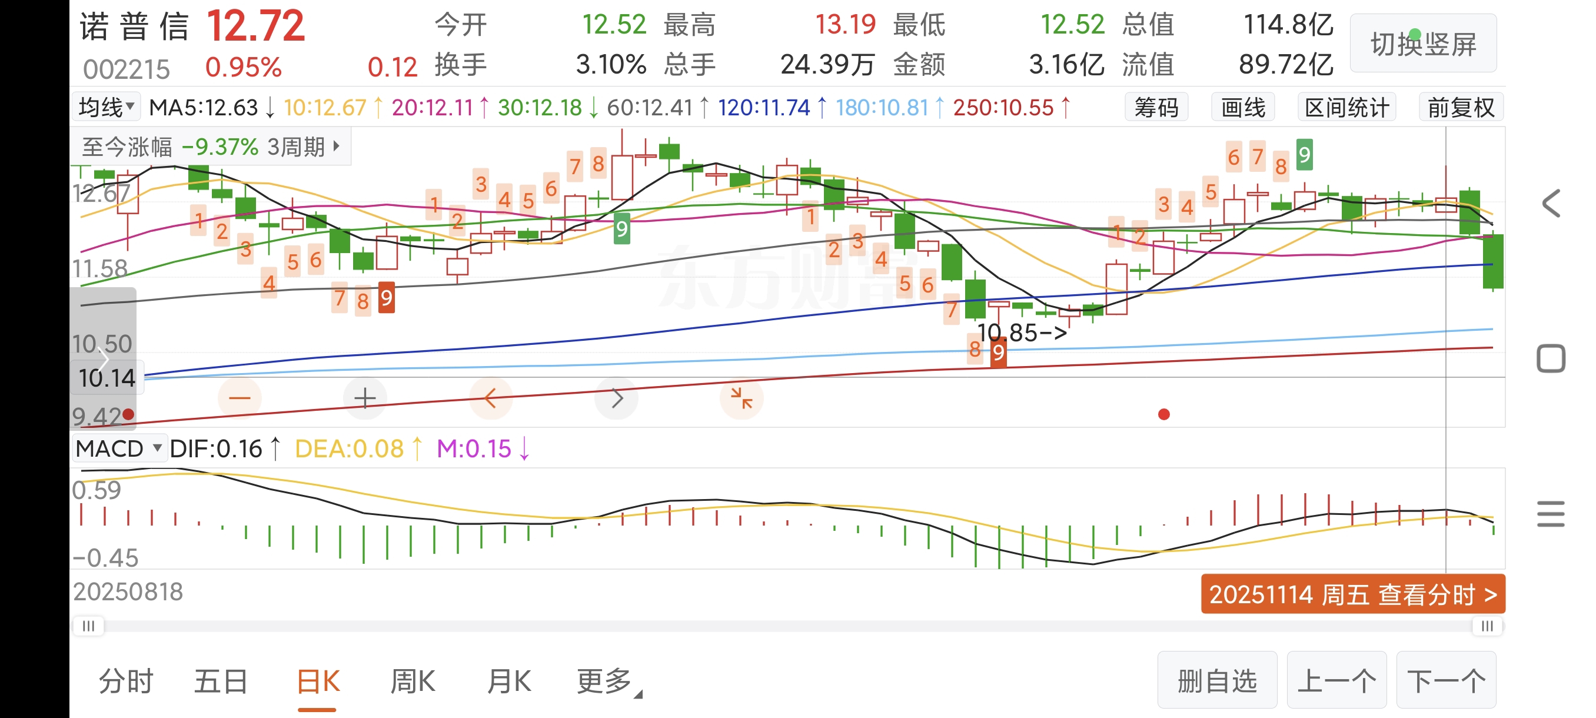1596x718 pixels.
Task: Toggle 筹码 chip distribution view
Action: pyautogui.click(x=1156, y=108)
